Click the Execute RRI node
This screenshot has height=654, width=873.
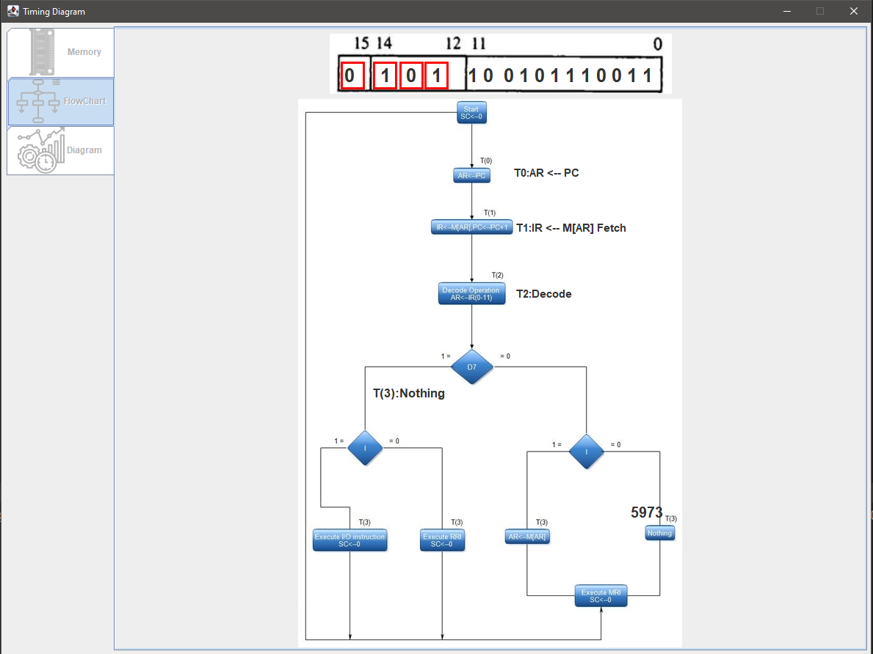[442, 539]
